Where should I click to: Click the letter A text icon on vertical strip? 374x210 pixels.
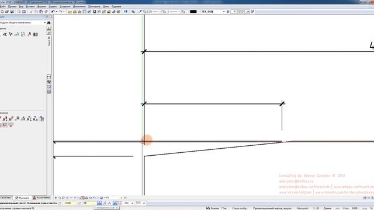[49, 38]
